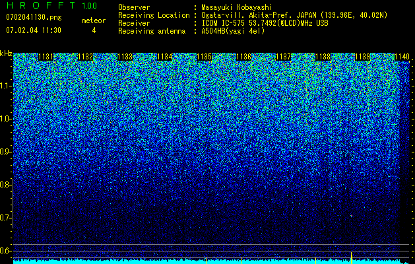Click the 1136 minute marker
The image size is (415, 264).
(x=243, y=57)
